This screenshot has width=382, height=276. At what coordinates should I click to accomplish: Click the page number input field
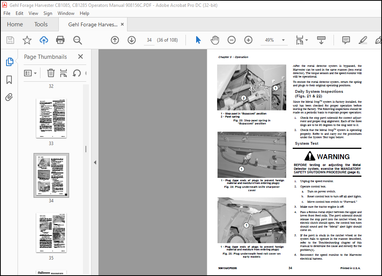pos(149,40)
